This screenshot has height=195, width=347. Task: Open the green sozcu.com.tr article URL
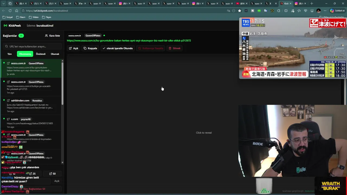click(129, 40)
